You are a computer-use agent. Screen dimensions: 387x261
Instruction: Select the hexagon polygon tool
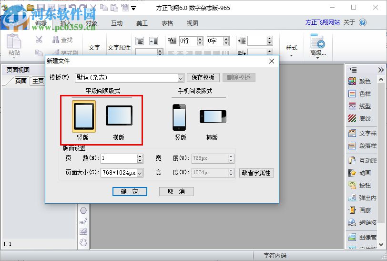[83, 210]
